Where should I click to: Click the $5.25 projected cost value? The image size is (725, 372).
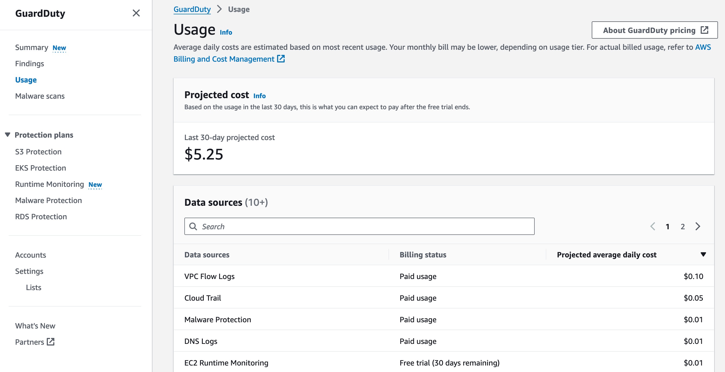[x=204, y=154]
